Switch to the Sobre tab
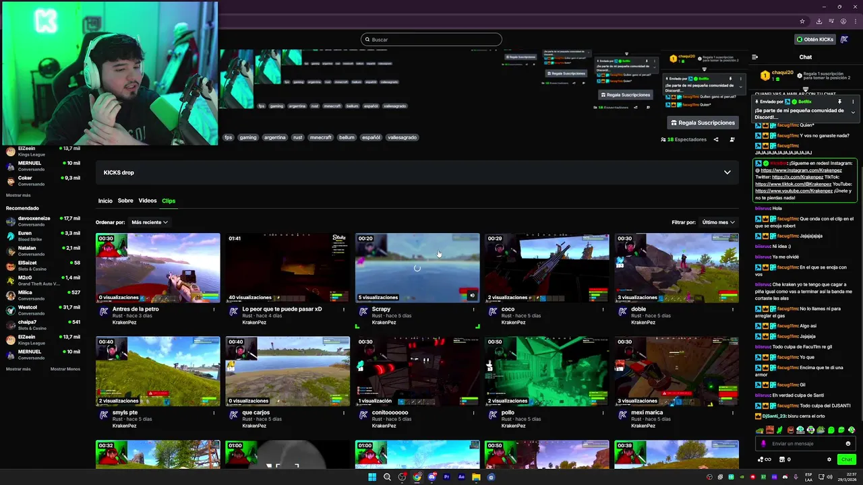Screen dimensions: 863x485 (x=125, y=201)
